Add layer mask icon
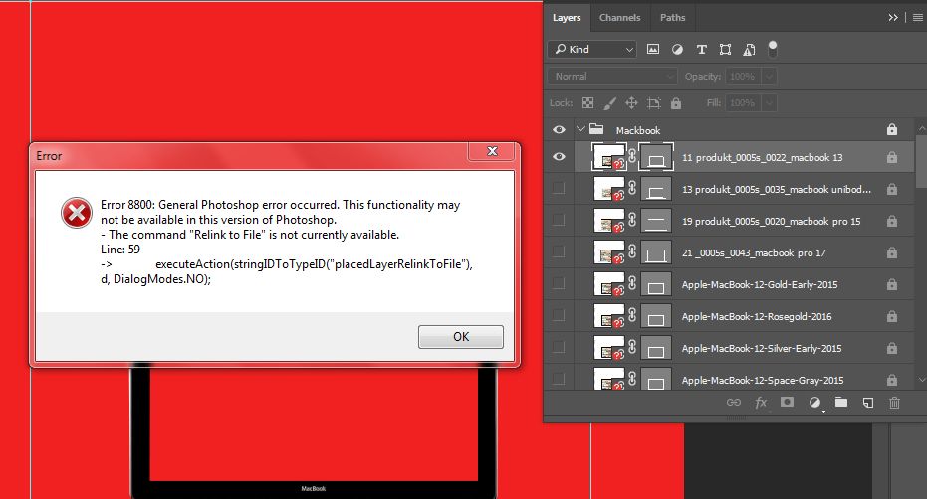 click(x=787, y=402)
